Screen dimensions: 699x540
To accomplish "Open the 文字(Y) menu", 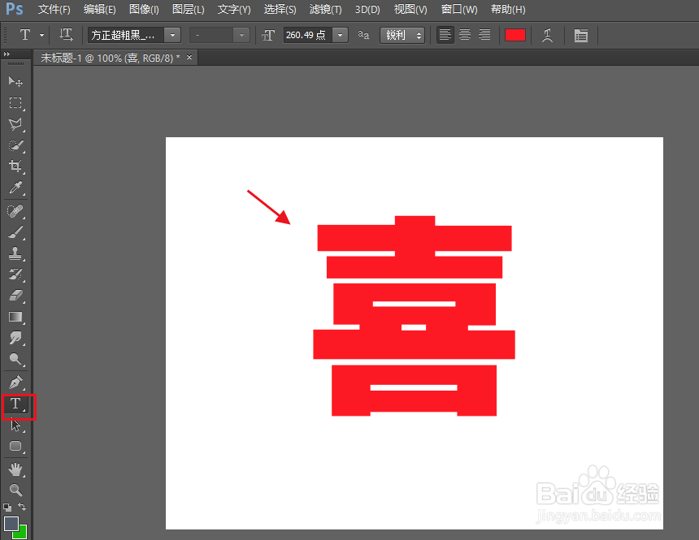I will click(x=234, y=10).
